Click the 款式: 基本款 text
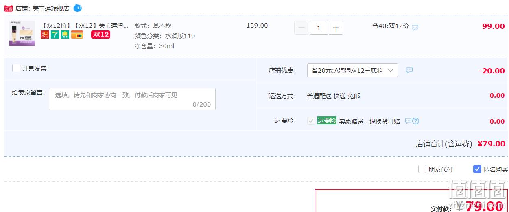This screenshot has width=509, height=212. [153, 26]
